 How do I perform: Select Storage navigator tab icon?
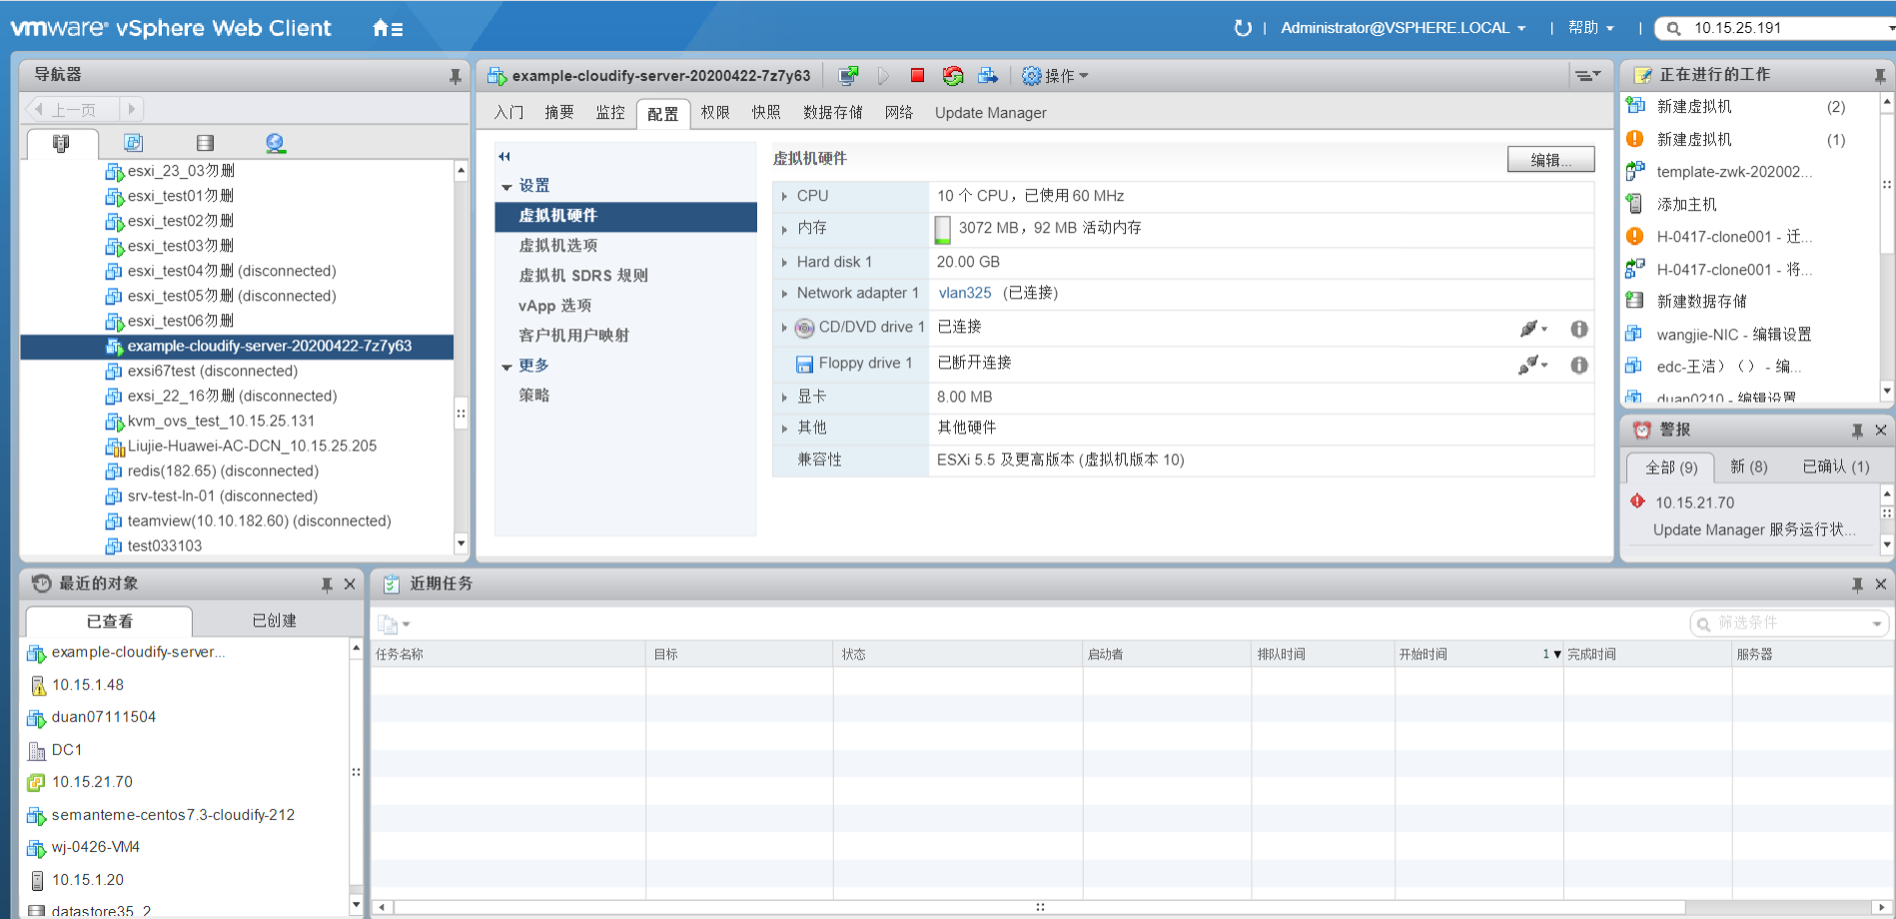tap(205, 143)
